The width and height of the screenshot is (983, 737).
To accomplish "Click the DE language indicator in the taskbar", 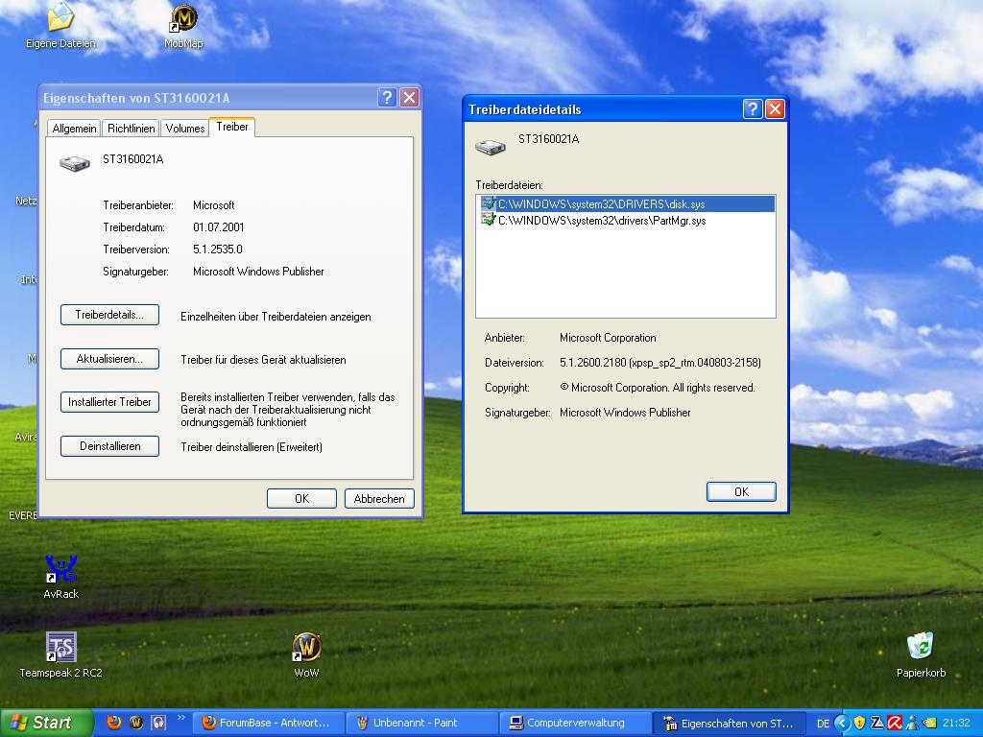I will [823, 724].
